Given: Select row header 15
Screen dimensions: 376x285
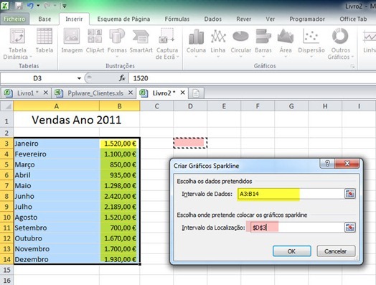Looking at the screenshot, I should point(6,270).
